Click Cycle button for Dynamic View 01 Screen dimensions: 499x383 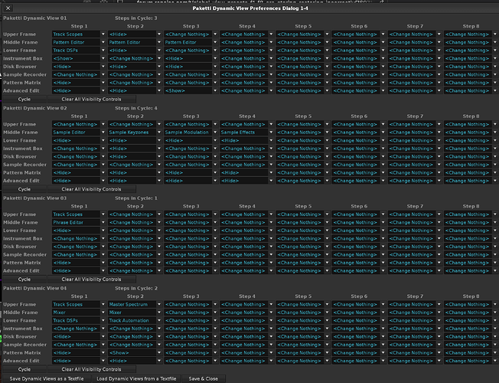click(x=24, y=99)
